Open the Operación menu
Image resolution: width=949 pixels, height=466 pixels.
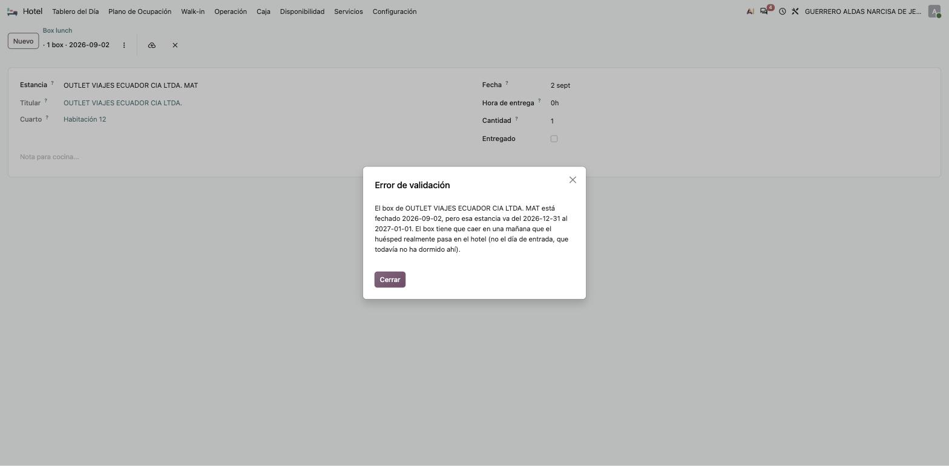[231, 11]
